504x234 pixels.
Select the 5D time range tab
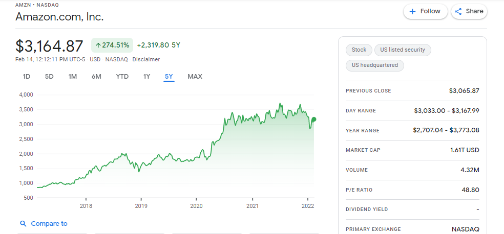click(49, 77)
